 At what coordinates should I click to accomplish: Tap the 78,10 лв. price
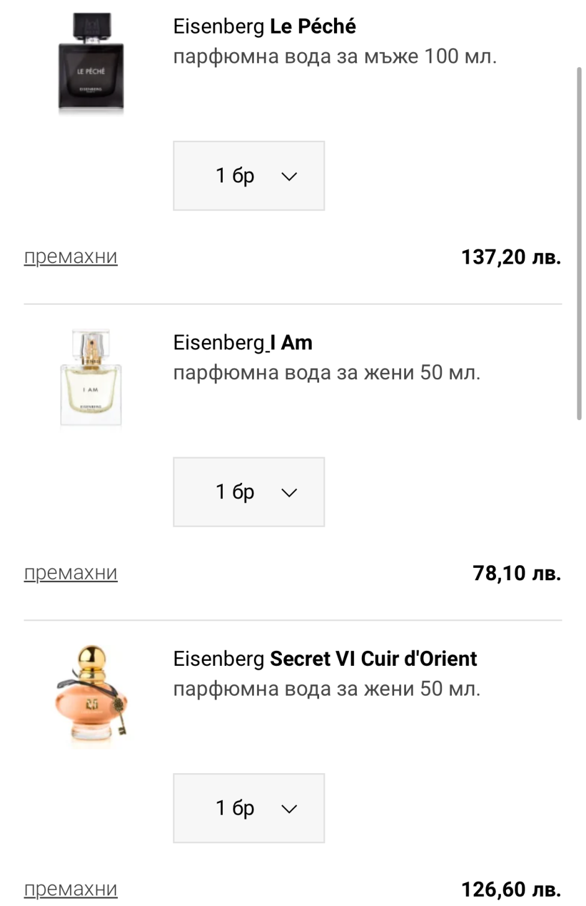pyautogui.click(x=516, y=573)
